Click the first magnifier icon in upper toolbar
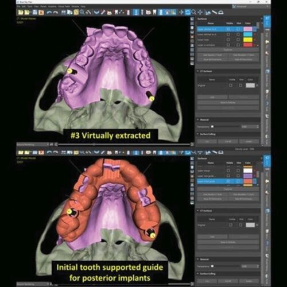 pyautogui.click(x=82, y=13)
